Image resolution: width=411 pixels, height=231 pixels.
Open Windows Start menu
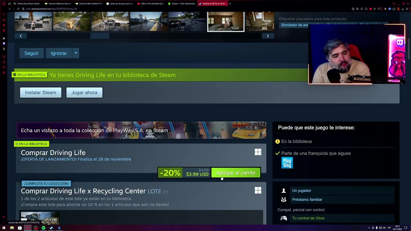click(4, 228)
